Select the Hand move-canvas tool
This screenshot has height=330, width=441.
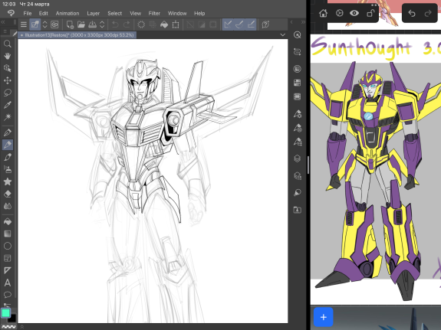8,56
